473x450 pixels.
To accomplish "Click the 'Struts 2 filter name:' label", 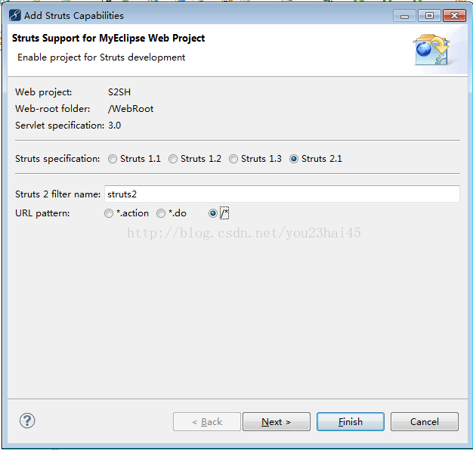I will (x=58, y=194).
